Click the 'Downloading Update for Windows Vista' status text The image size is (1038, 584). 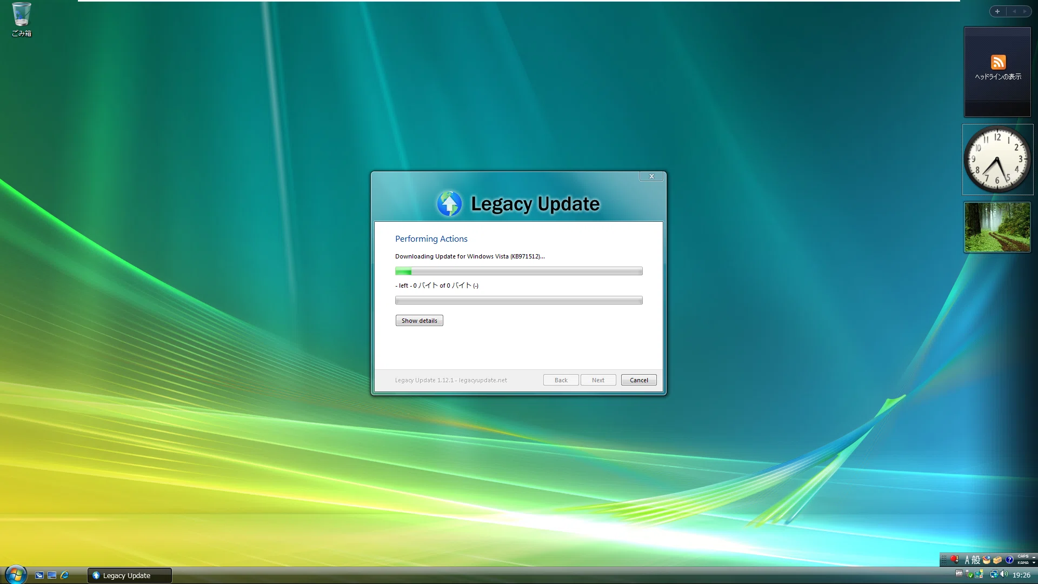pyautogui.click(x=470, y=256)
